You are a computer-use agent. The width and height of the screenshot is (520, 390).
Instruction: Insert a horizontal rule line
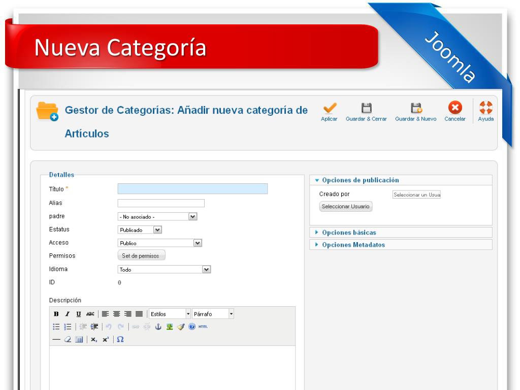[x=56, y=339]
